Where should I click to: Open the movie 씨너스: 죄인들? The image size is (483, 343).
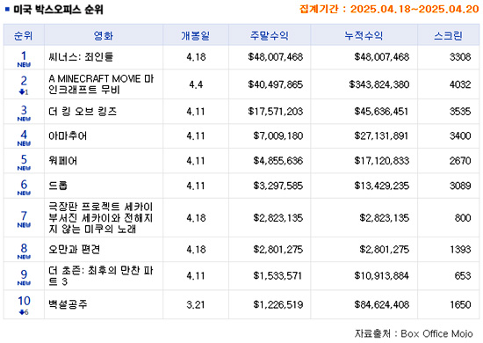coord(81,57)
